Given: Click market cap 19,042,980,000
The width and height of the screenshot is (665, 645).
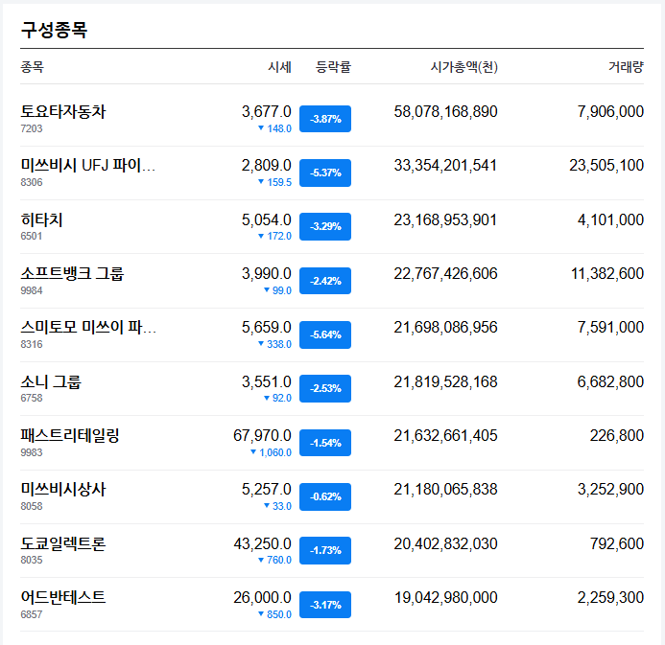Looking at the screenshot, I should click(445, 598).
